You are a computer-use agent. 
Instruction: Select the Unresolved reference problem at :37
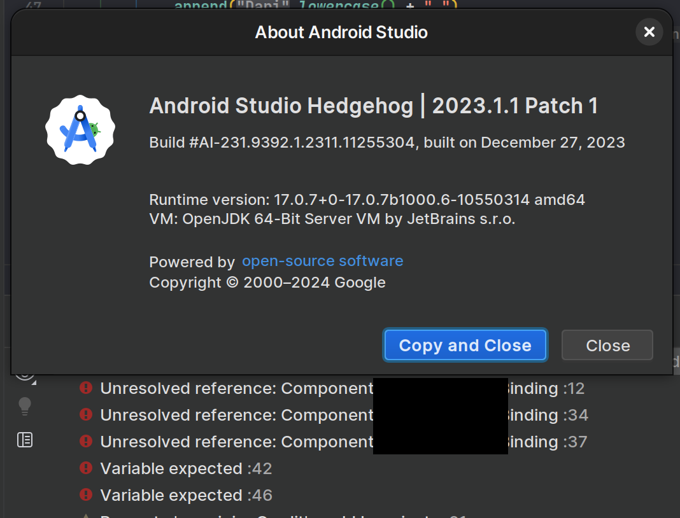(x=236, y=442)
